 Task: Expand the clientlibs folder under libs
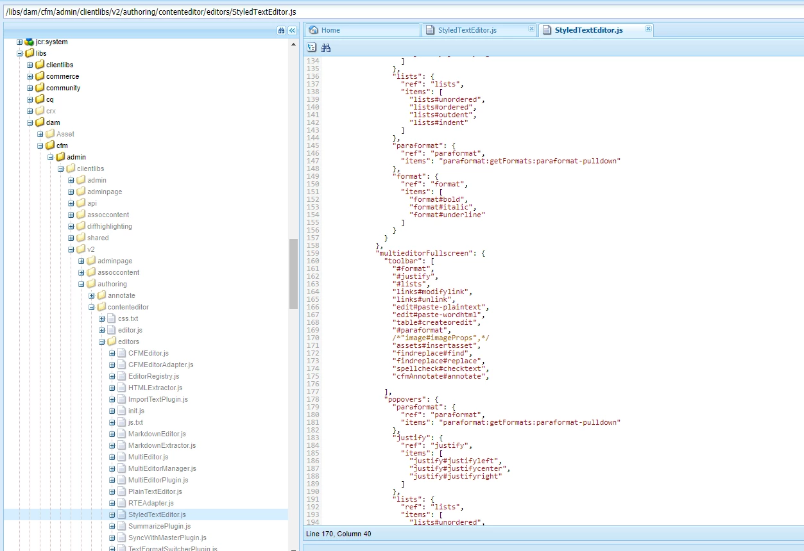click(30, 65)
